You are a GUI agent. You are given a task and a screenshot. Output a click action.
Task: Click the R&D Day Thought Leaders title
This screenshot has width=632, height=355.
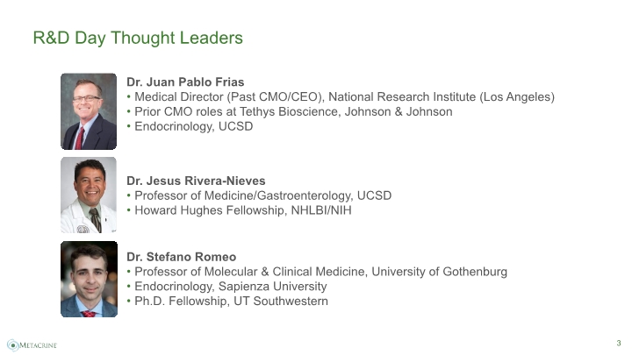tap(138, 38)
